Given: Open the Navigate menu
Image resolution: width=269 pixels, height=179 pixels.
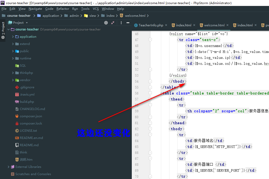Looking at the screenshot, I should [35, 9].
